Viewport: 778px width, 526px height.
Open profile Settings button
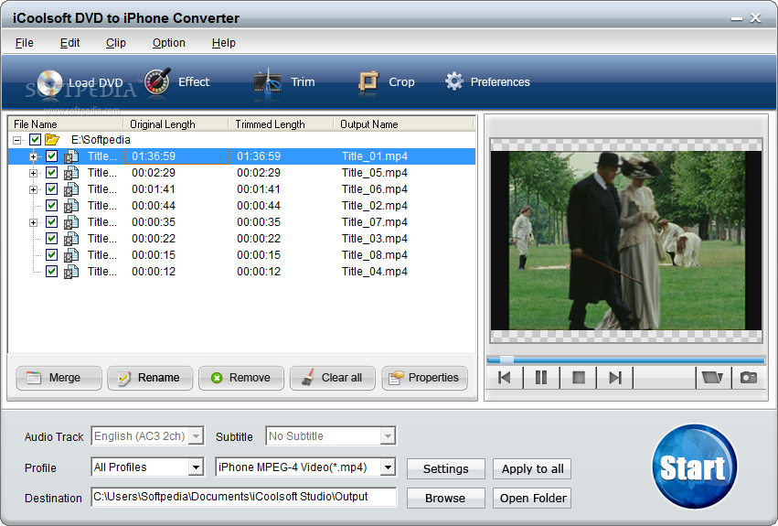445,469
